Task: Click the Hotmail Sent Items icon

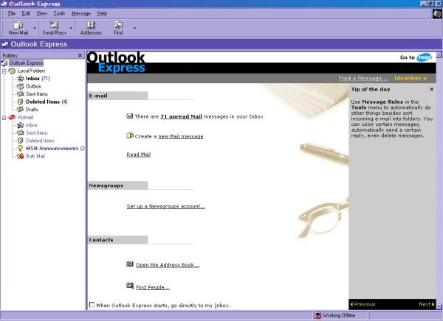Action: pos(21,133)
